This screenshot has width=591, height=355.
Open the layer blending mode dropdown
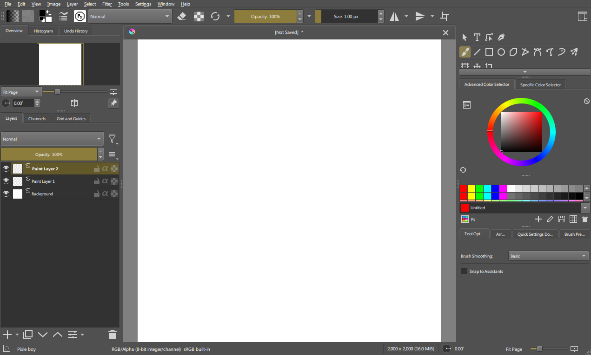(52, 139)
